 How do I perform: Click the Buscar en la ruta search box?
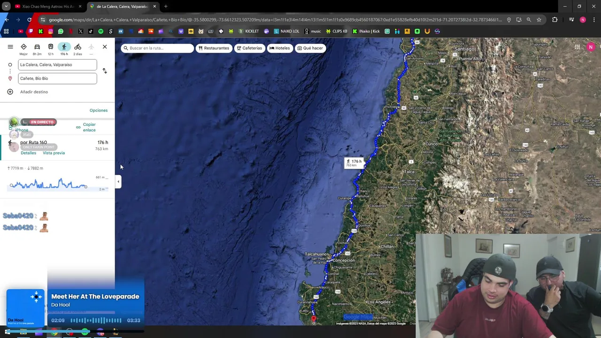(x=157, y=48)
